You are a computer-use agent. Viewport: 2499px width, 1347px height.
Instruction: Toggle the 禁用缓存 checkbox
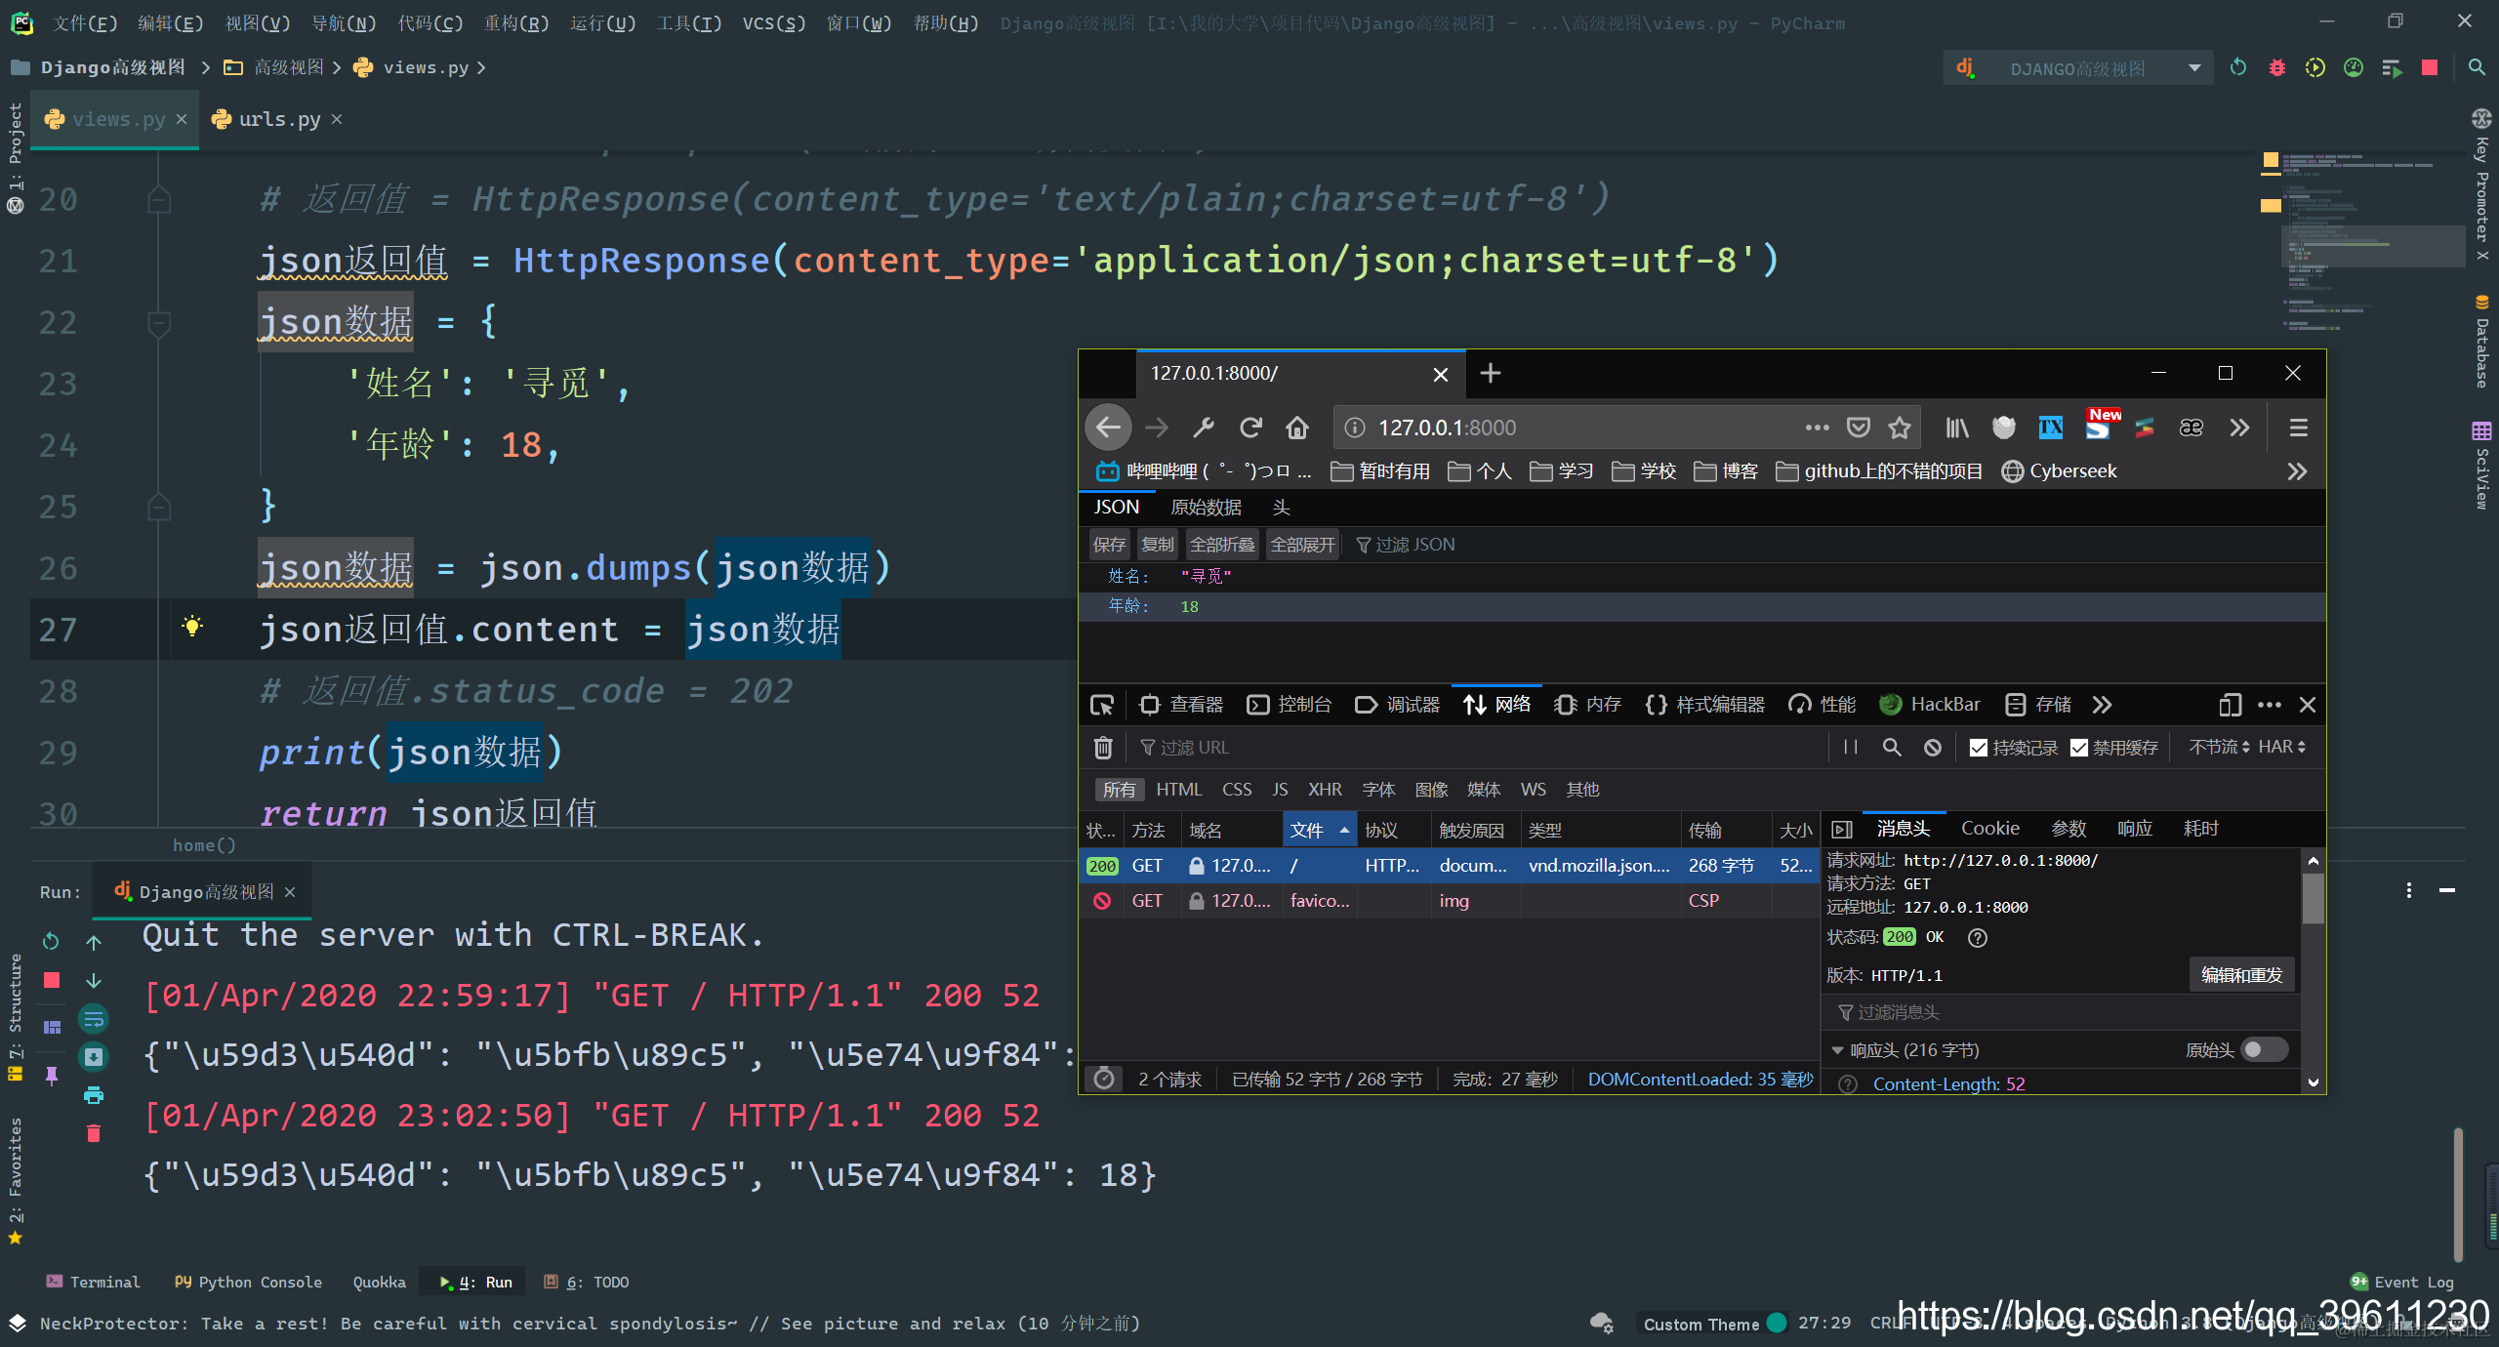(2079, 748)
